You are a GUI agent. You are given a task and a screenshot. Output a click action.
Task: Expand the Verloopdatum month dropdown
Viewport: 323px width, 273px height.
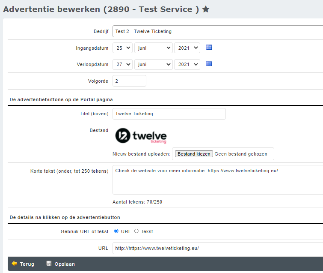coord(153,64)
